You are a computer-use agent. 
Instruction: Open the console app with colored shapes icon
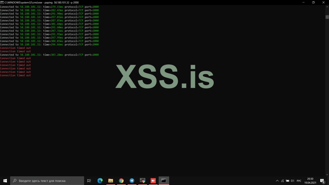[142, 181]
